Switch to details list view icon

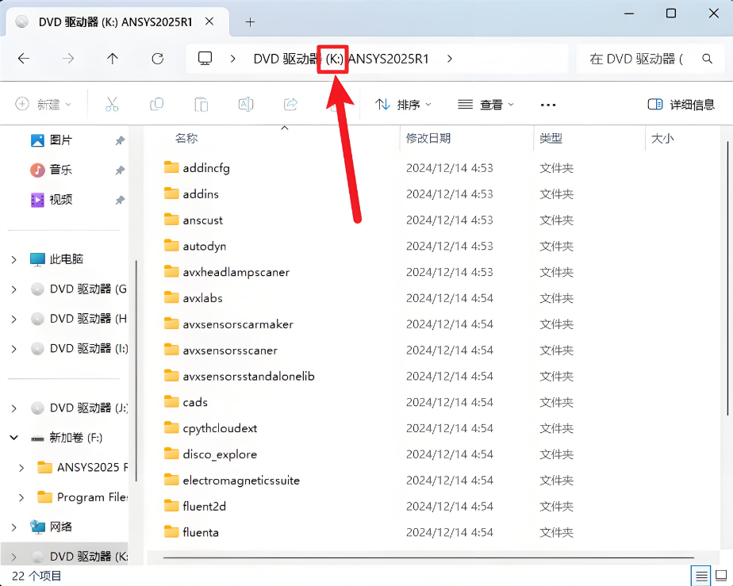pos(700,576)
